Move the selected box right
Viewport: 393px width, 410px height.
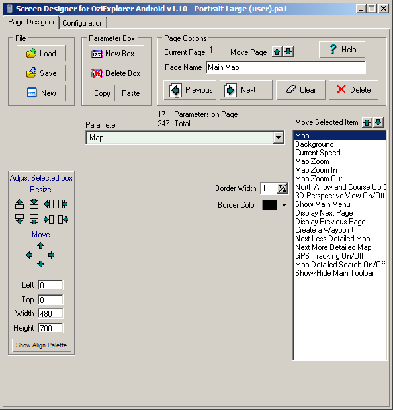[52, 255]
